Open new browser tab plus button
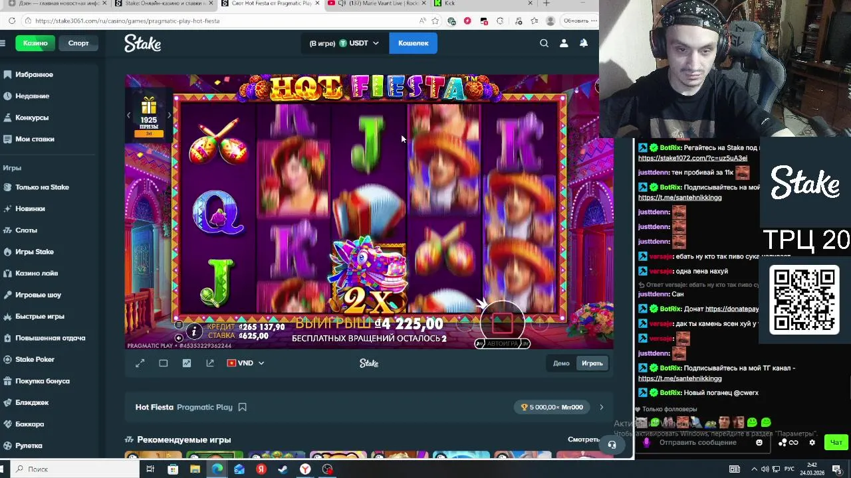The height and width of the screenshot is (478, 851). point(547,3)
